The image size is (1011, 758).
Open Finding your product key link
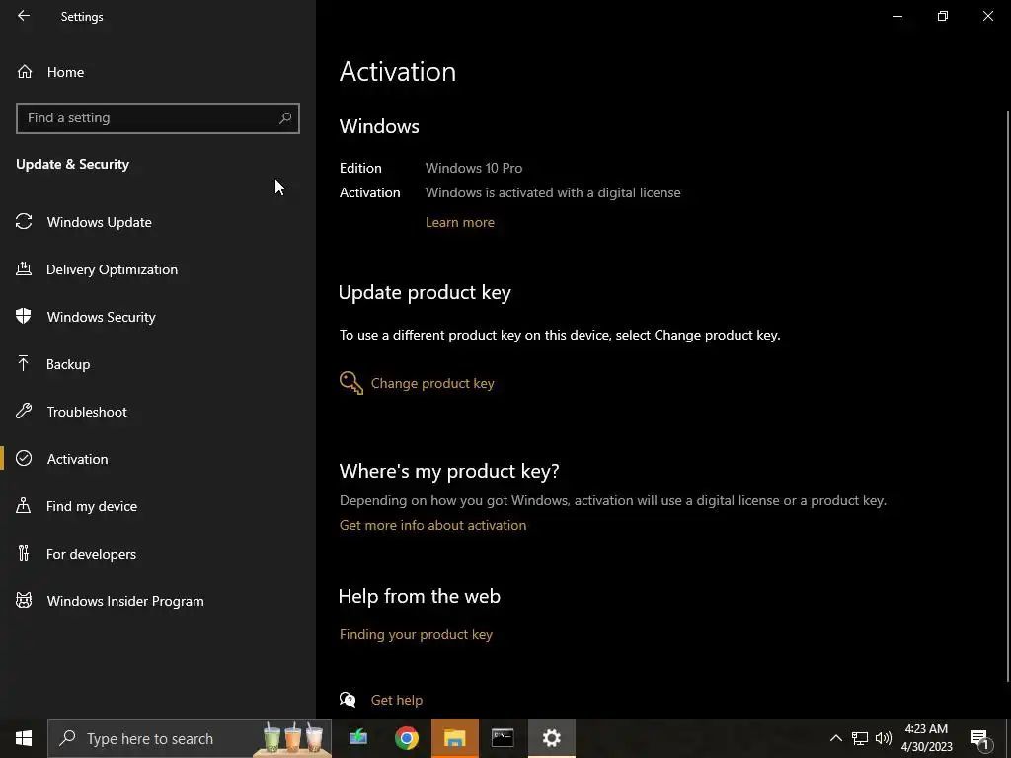click(x=416, y=634)
